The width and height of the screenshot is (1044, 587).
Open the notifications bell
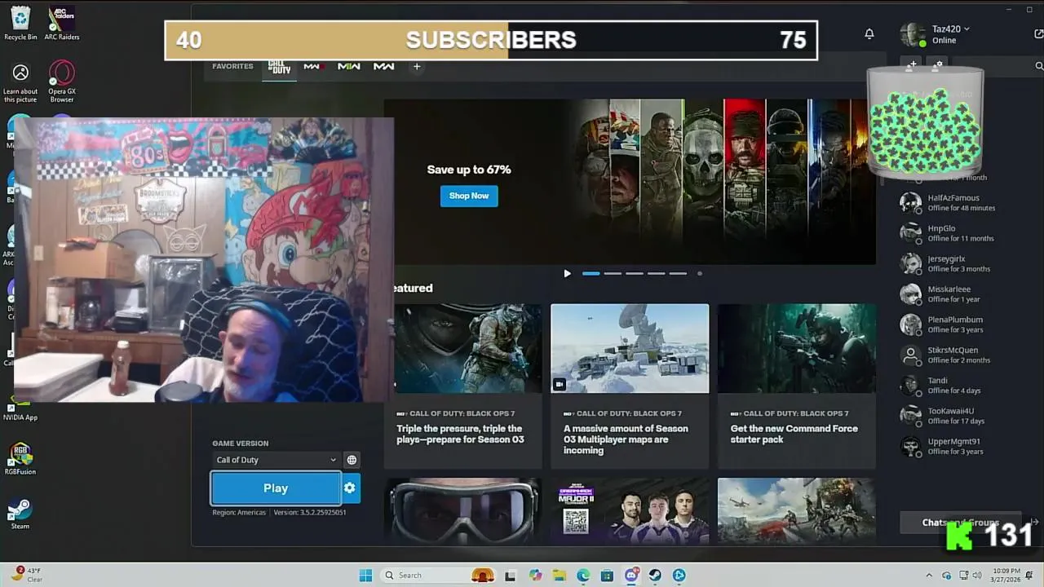(869, 33)
